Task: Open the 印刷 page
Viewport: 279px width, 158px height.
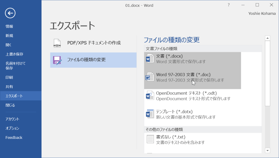Action: [x=21, y=77]
